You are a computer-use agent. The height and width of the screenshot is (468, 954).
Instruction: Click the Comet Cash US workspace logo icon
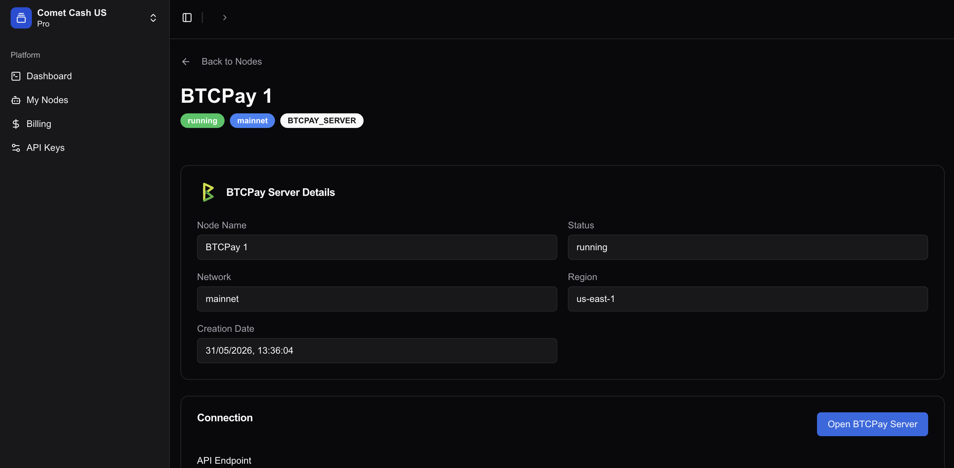pos(21,18)
